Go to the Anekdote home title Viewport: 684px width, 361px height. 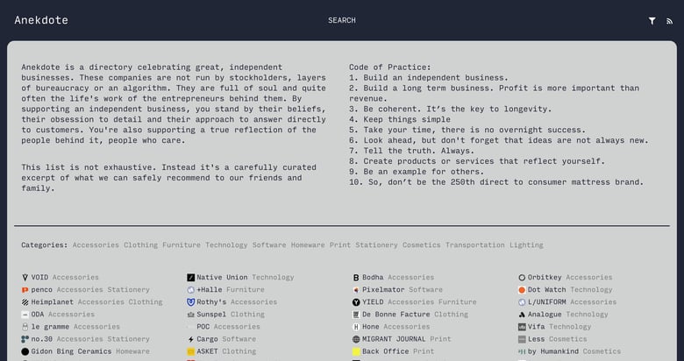click(41, 20)
